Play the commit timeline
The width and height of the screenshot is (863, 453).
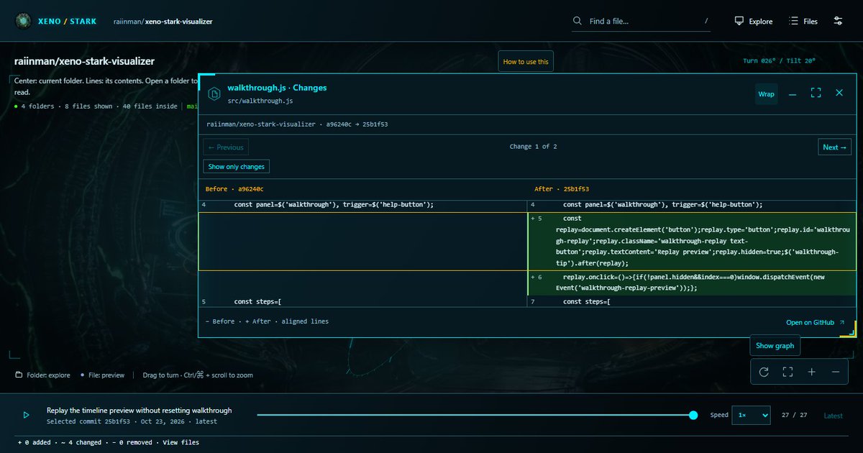tap(26, 415)
